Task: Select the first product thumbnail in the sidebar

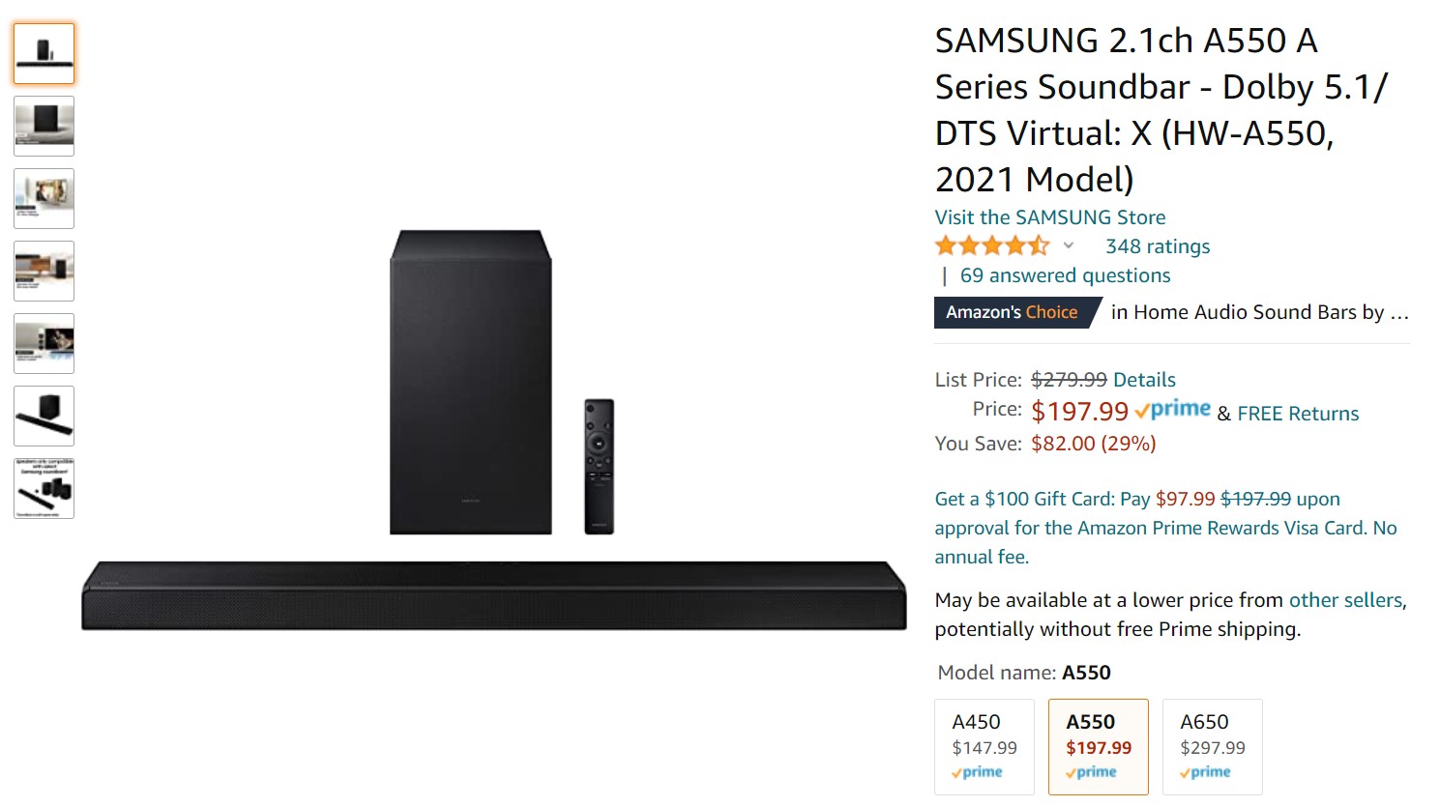Action: [x=44, y=54]
